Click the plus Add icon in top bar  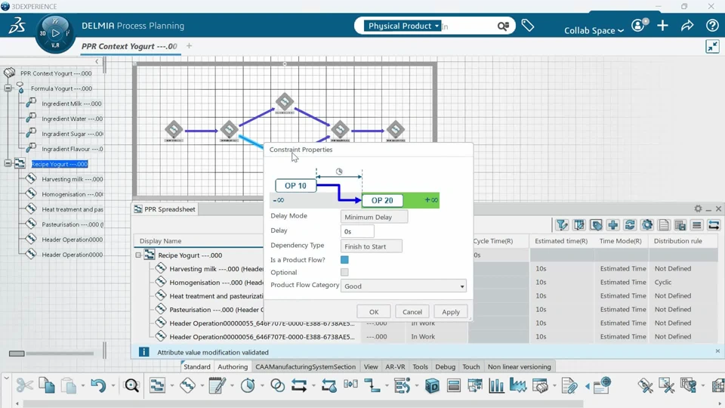[x=662, y=26]
